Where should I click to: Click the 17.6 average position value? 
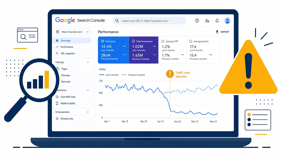coord(193,46)
